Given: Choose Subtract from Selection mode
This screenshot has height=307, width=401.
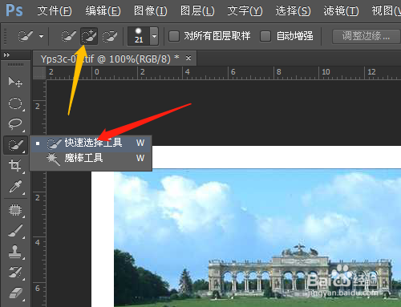Looking at the screenshot, I should coord(110,36).
